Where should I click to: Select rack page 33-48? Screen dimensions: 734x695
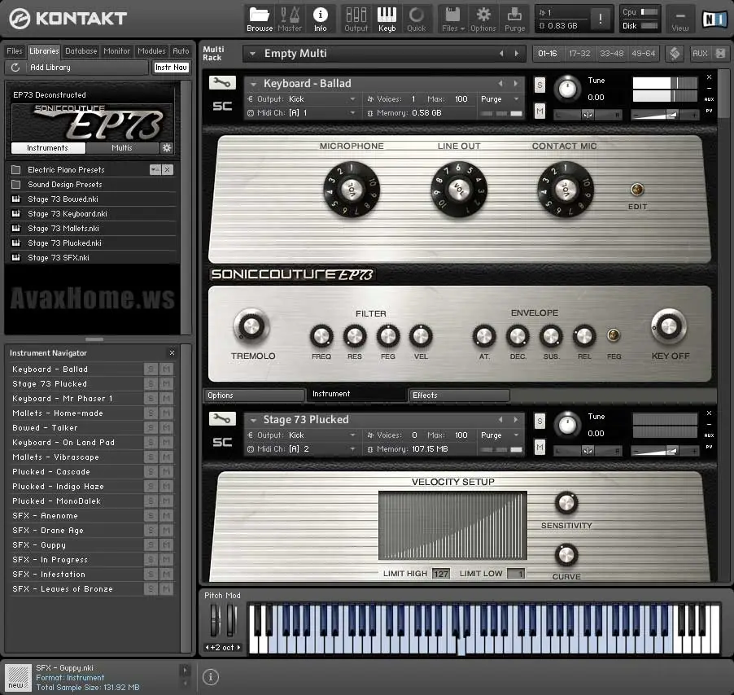click(612, 54)
